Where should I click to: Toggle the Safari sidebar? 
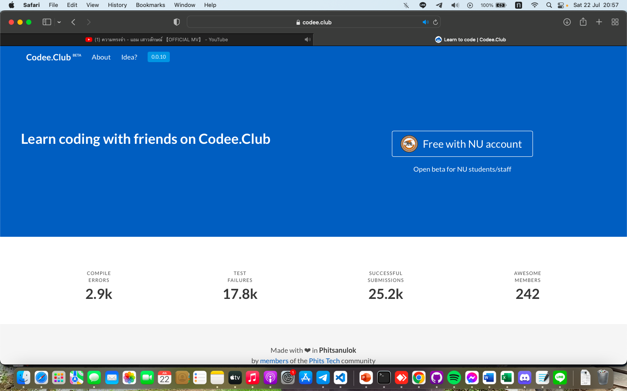pyautogui.click(x=47, y=22)
